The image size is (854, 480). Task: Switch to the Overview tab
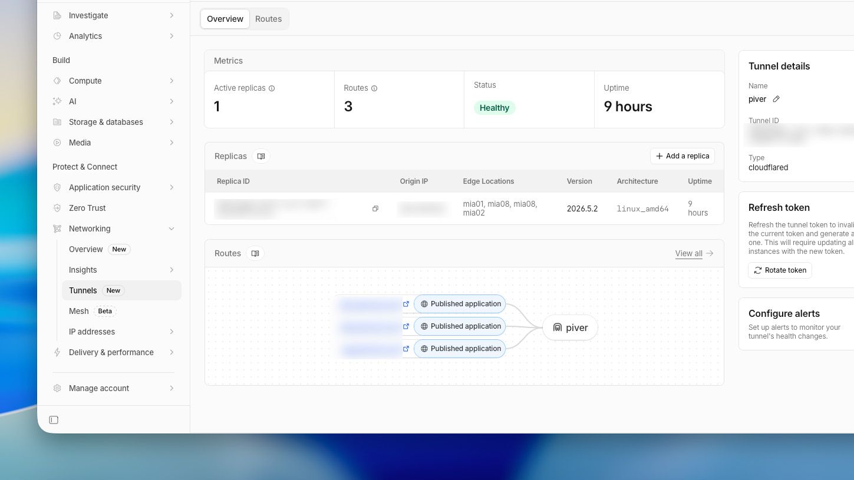(x=225, y=19)
